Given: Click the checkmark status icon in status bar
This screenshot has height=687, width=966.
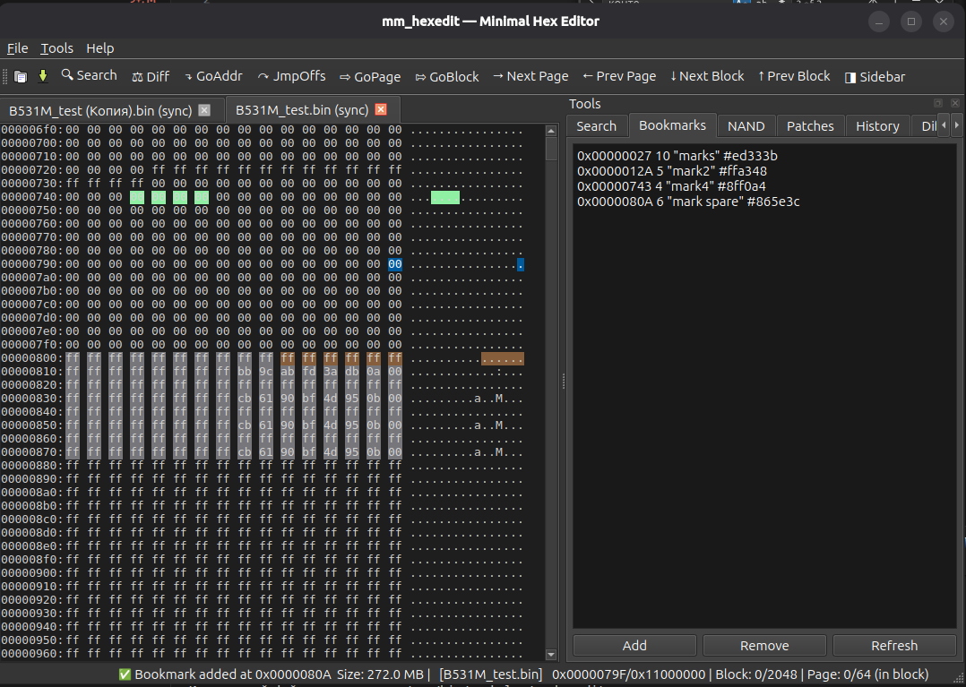Looking at the screenshot, I should [x=125, y=674].
